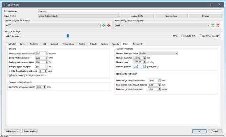The height and width of the screenshot is (137, 226).
Task: Open the Temperature tab
Action: tap(68, 44)
